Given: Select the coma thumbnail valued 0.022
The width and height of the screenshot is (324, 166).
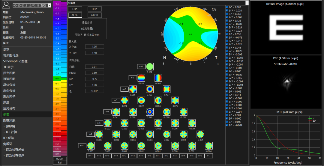Looking at the screenshot, I should [141, 101].
